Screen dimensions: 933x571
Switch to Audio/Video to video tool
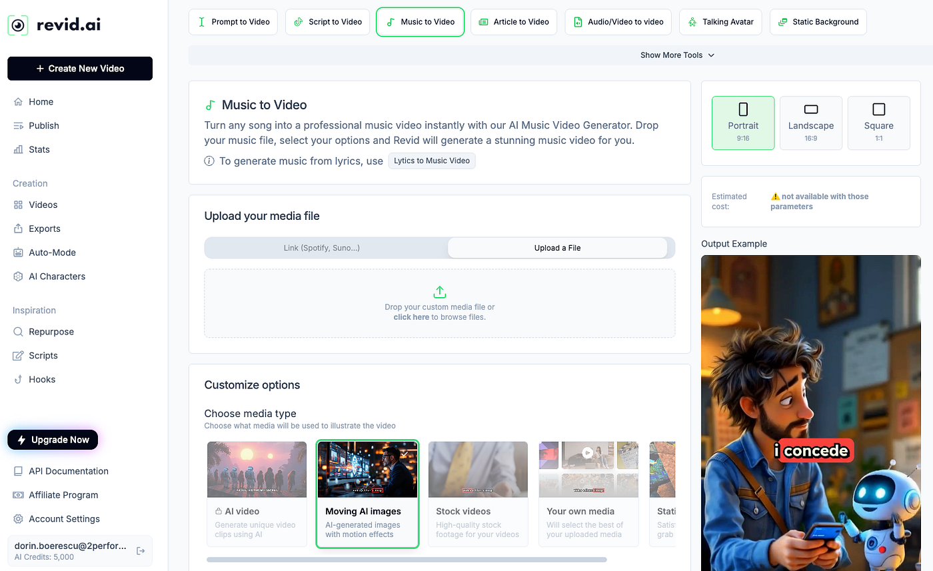click(618, 22)
